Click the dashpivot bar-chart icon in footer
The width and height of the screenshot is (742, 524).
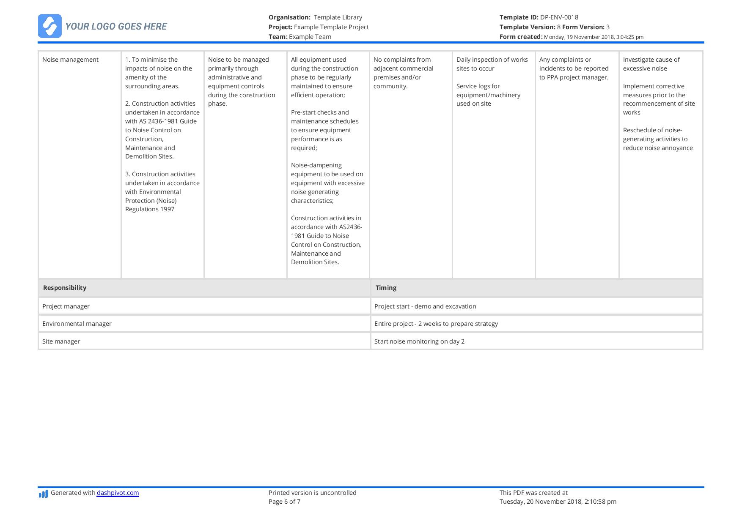(43, 494)
